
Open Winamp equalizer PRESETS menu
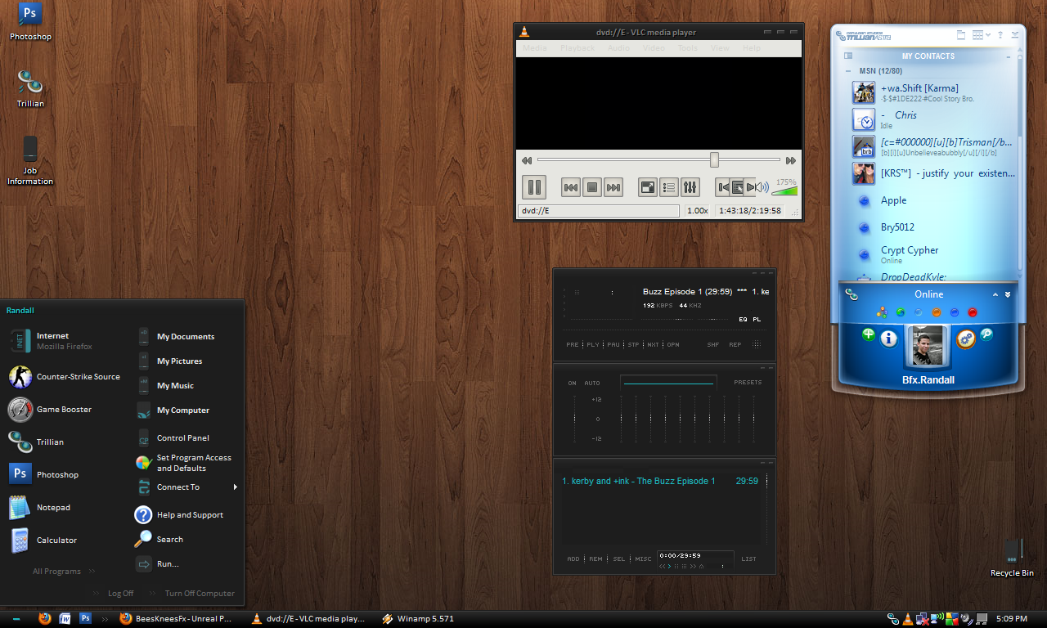point(748,382)
